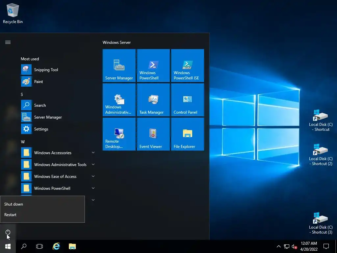
Task: Click the Windows Accessories folder
Action: [58, 153]
